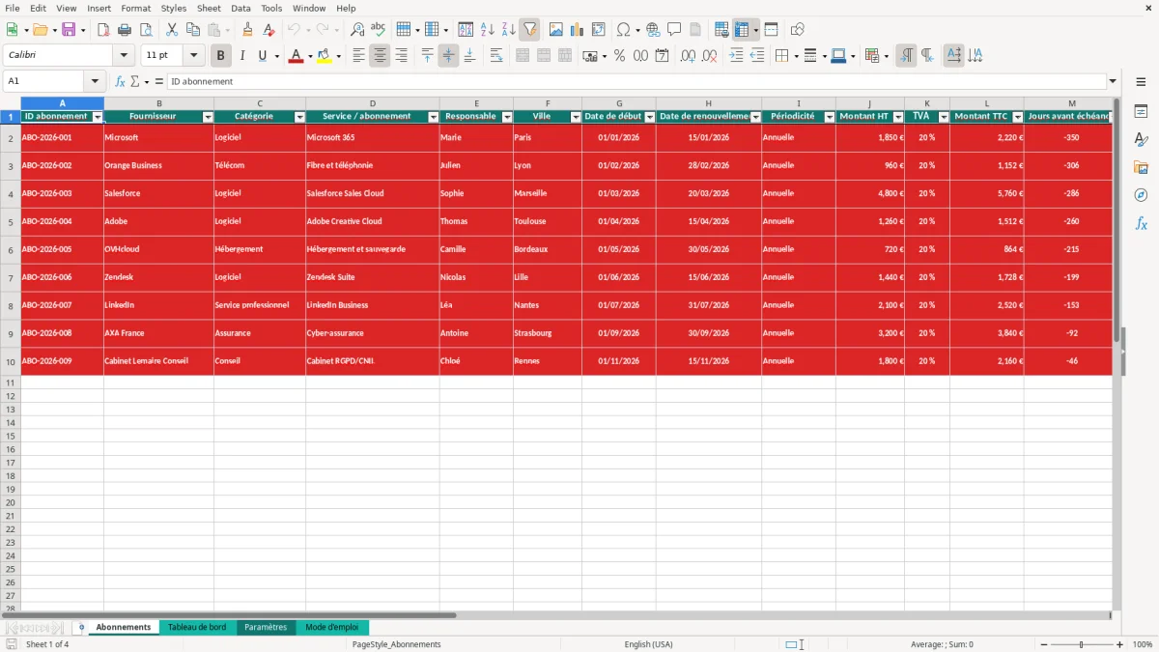Switch to Paramètres sheet tab

point(266,627)
